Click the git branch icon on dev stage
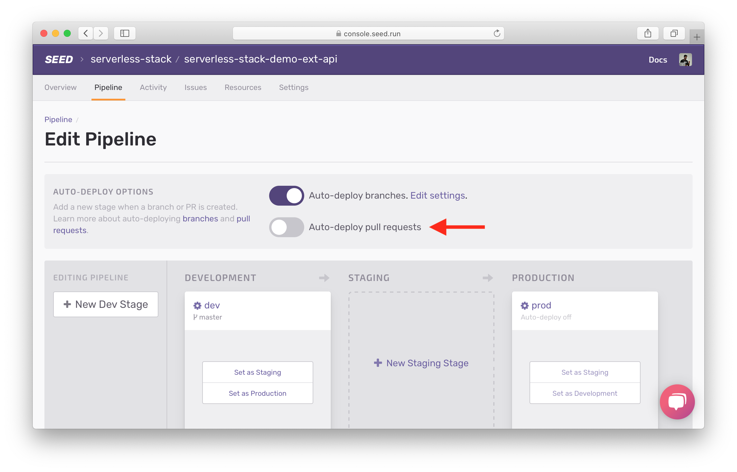 [195, 317]
